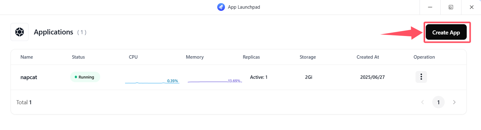Click the green Running status badge
Image resolution: width=481 pixels, height=130 pixels.
coord(85,77)
